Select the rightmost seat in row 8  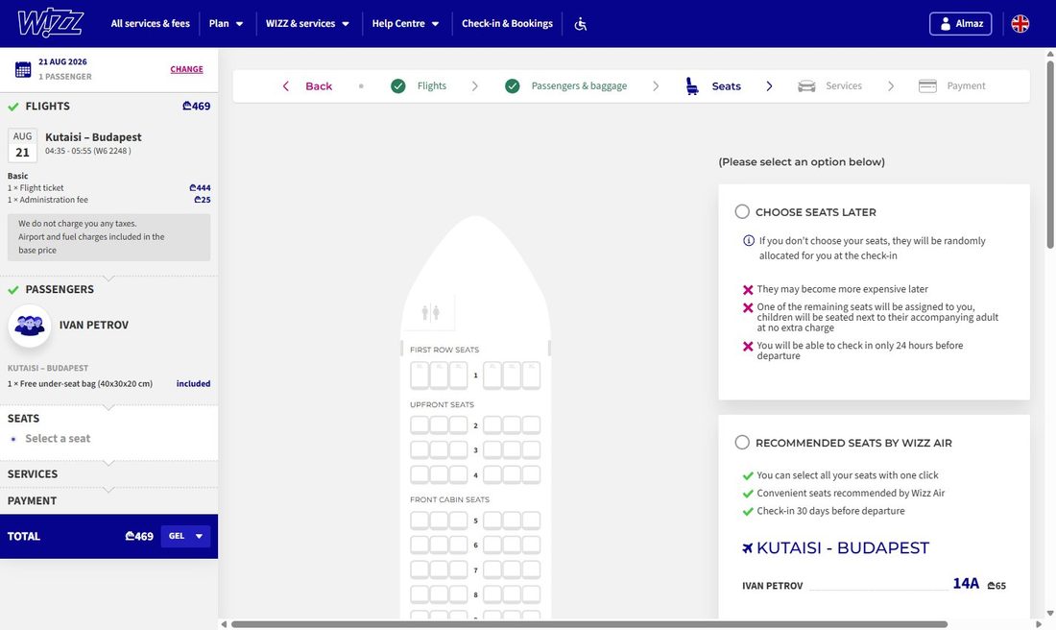(532, 594)
